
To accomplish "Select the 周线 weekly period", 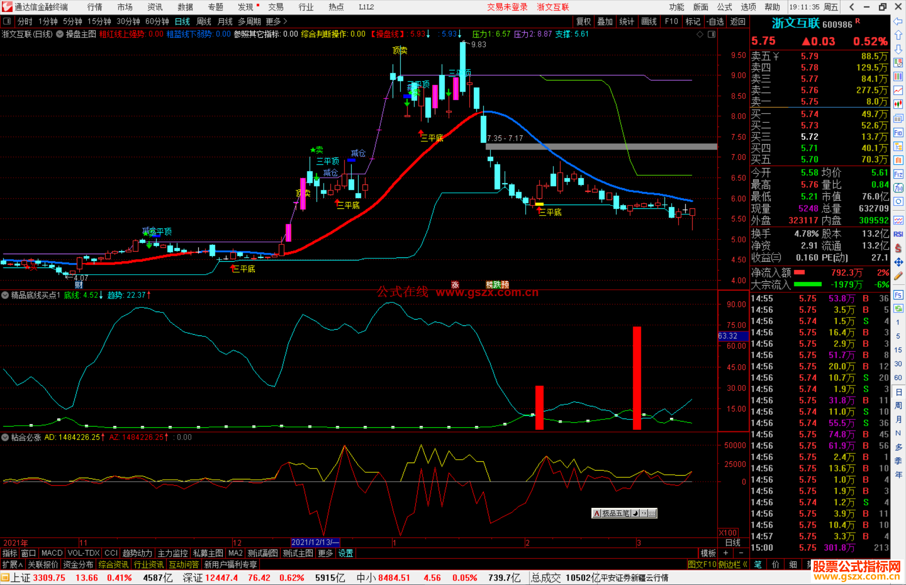I will pos(204,21).
